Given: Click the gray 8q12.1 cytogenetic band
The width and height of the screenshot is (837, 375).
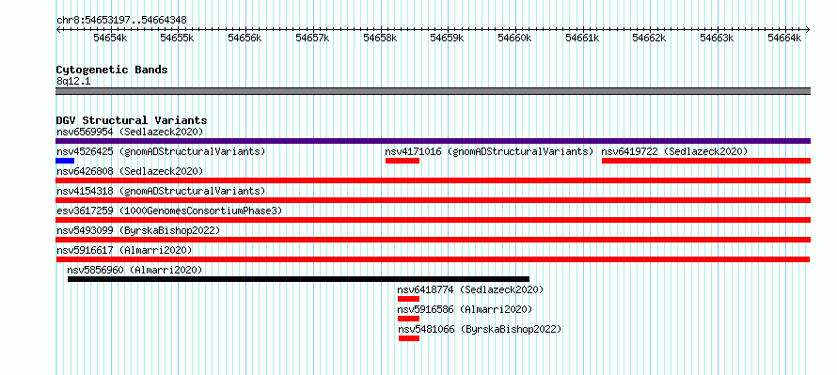Looking at the screenshot, I should (433, 91).
